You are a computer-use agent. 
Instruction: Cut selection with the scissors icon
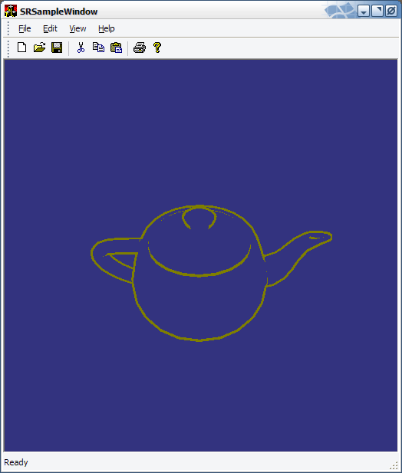(81, 48)
